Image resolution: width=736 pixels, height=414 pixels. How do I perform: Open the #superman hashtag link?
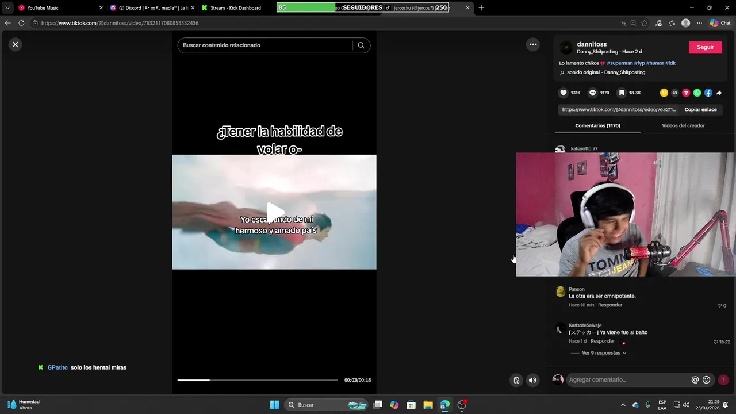pos(620,63)
